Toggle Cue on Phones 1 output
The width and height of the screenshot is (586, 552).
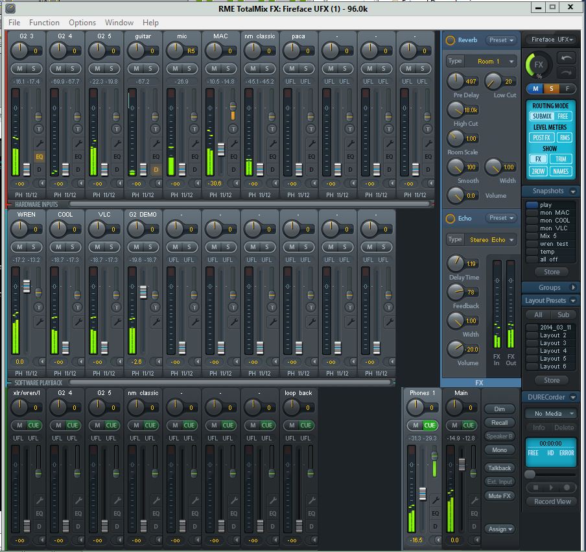pyautogui.click(x=430, y=426)
